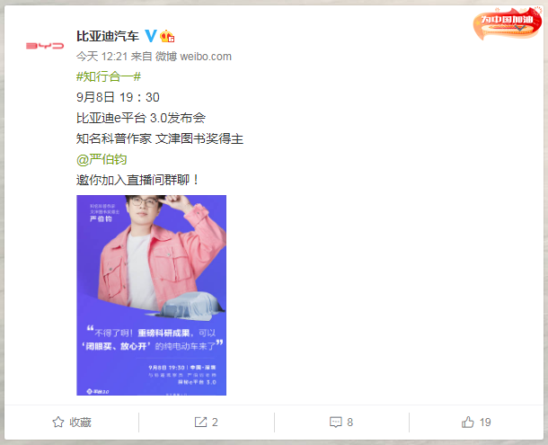Viewport: 548px width, 445px height.
Task: Click the comment count 8
Action: 349,423
